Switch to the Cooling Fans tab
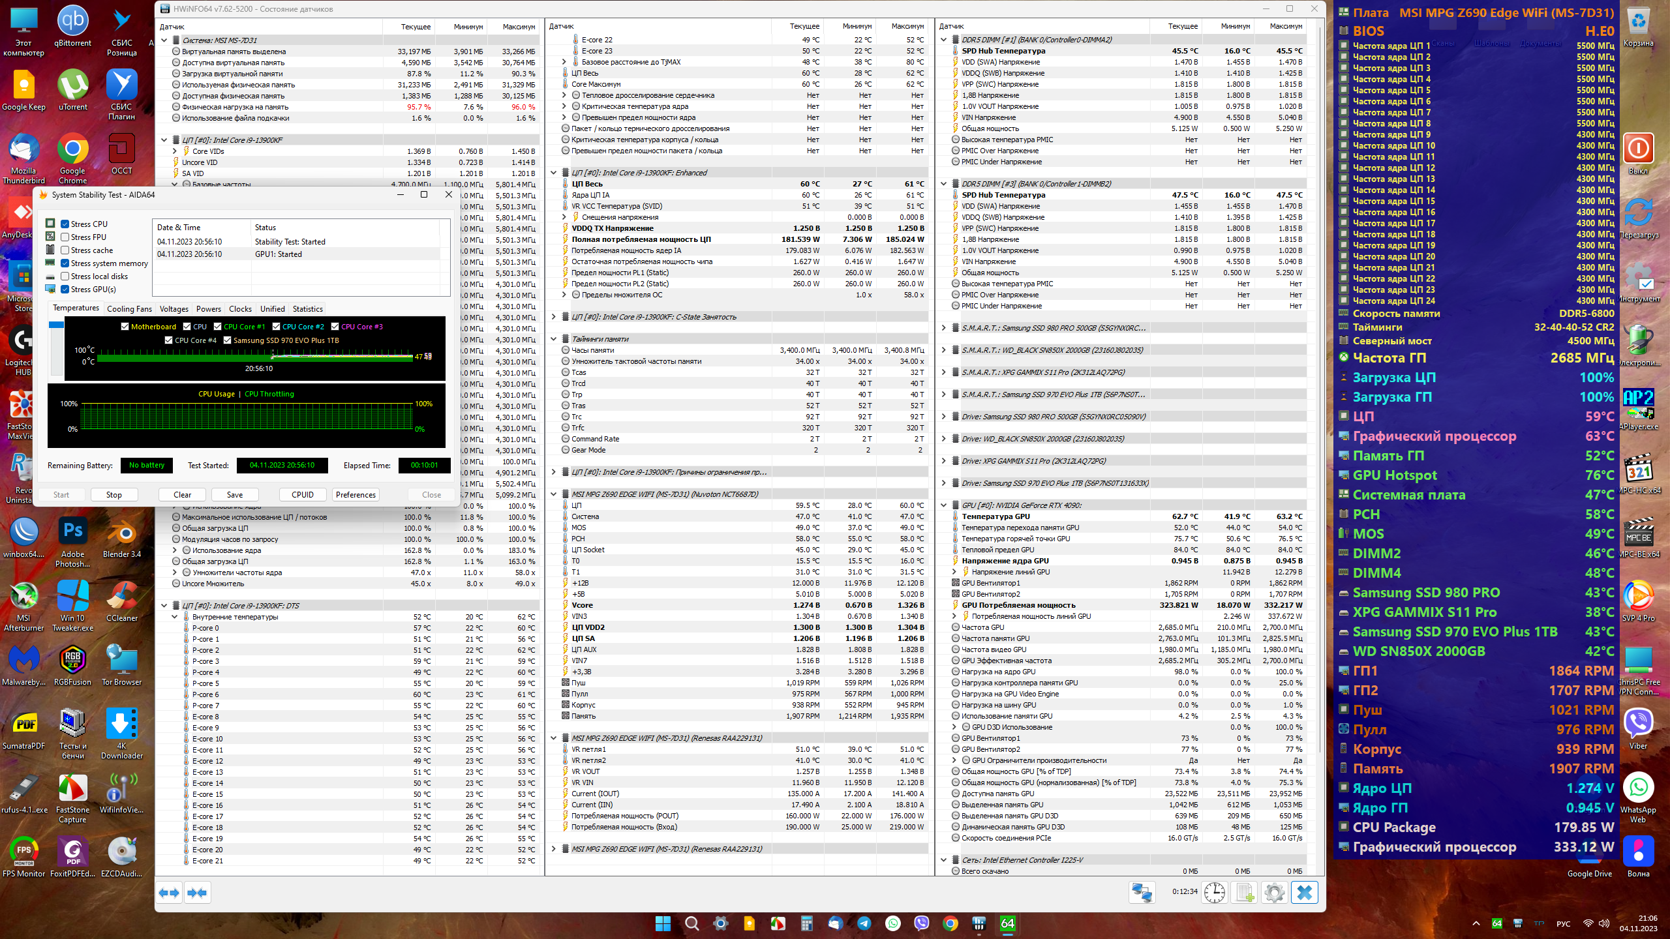This screenshot has height=939, width=1670. (x=129, y=309)
